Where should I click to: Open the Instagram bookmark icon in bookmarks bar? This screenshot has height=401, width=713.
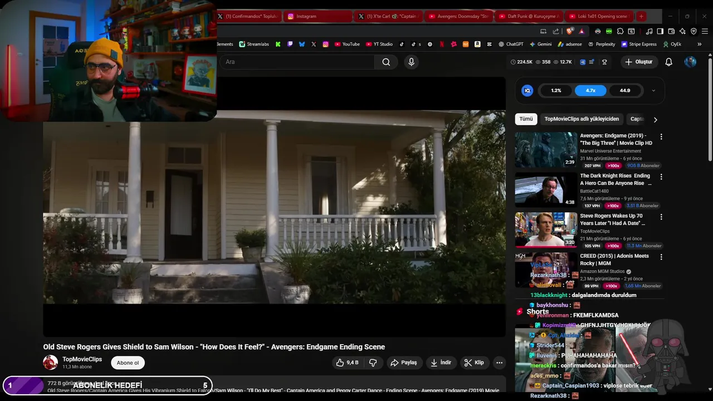tap(326, 44)
